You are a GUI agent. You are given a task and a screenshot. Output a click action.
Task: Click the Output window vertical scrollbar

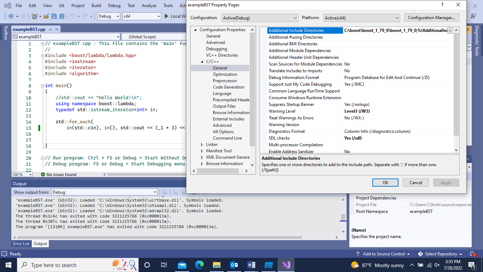343,217
